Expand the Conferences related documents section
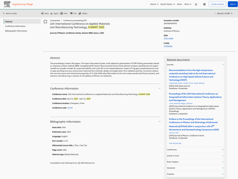This screenshot has height=179, width=238. click(x=223, y=150)
